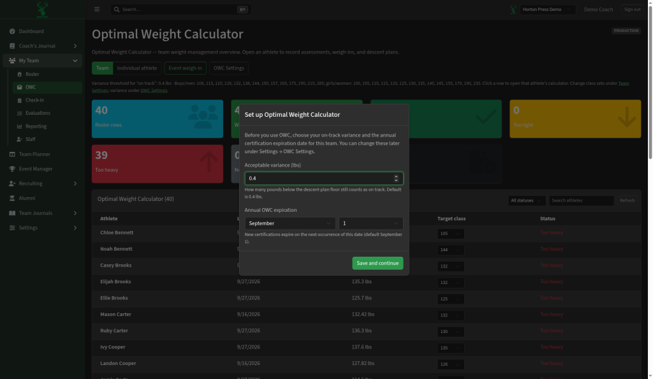Viewport: 653px width, 379px height.
Task: Click the green card checkmark graphic
Action: (x=485, y=117)
